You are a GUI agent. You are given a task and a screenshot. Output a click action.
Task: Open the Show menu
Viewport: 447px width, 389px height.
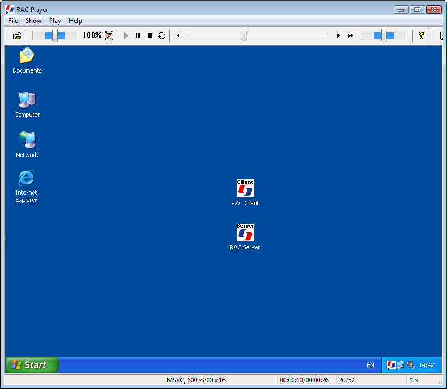[x=33, y=21]
